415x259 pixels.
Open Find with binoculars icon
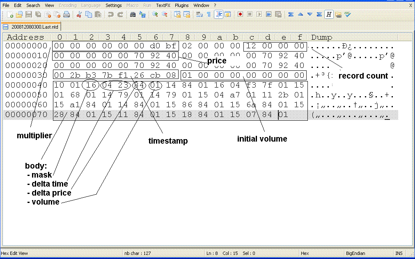[133, 14]
